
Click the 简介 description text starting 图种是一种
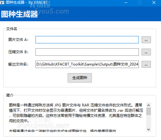tap(76, 113)
